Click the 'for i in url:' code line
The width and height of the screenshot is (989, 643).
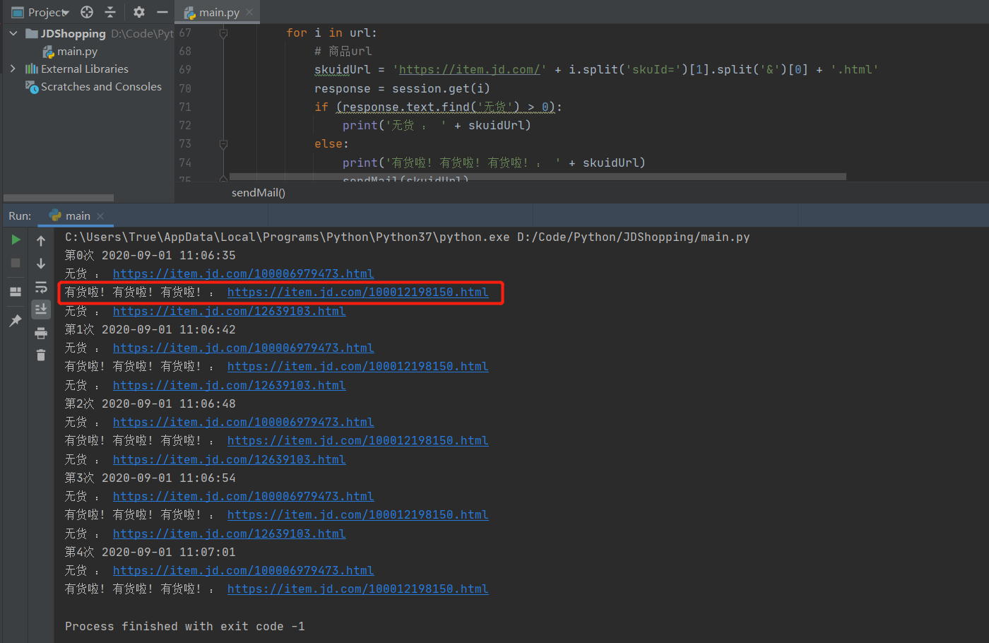331,33
